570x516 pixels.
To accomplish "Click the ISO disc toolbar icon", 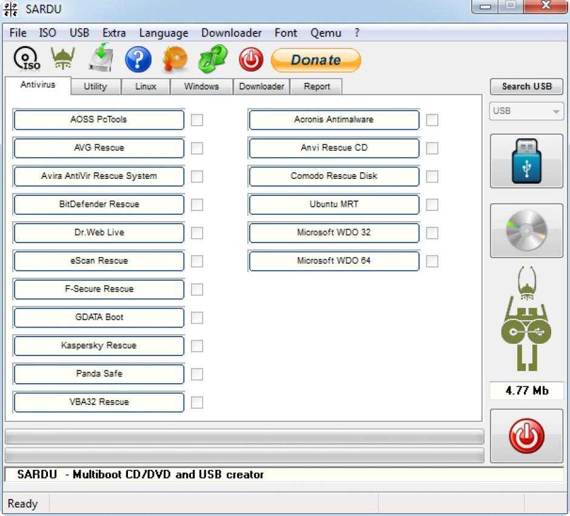I will (27, 58).
